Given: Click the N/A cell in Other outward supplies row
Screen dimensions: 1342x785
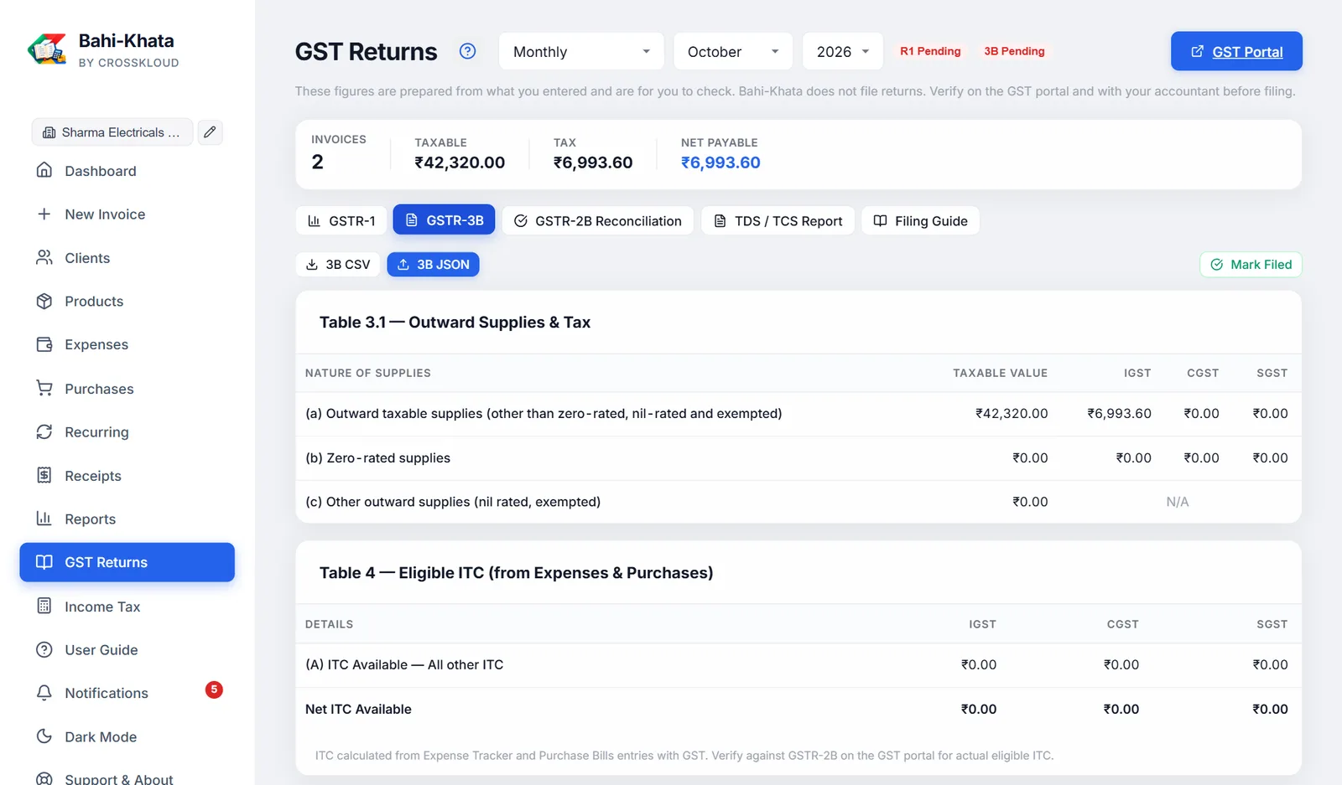Looking at the screenshot, I should 1177,502.
